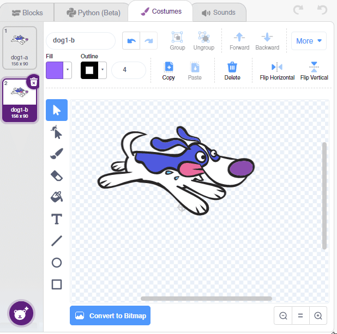Ungroup the selected shapes
Image resolution: width=337 pixels, height=334 pixels.
(x=204, y=41)
